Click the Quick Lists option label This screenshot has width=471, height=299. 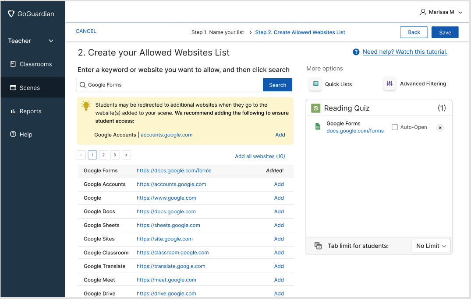click(x=338, y=84)
